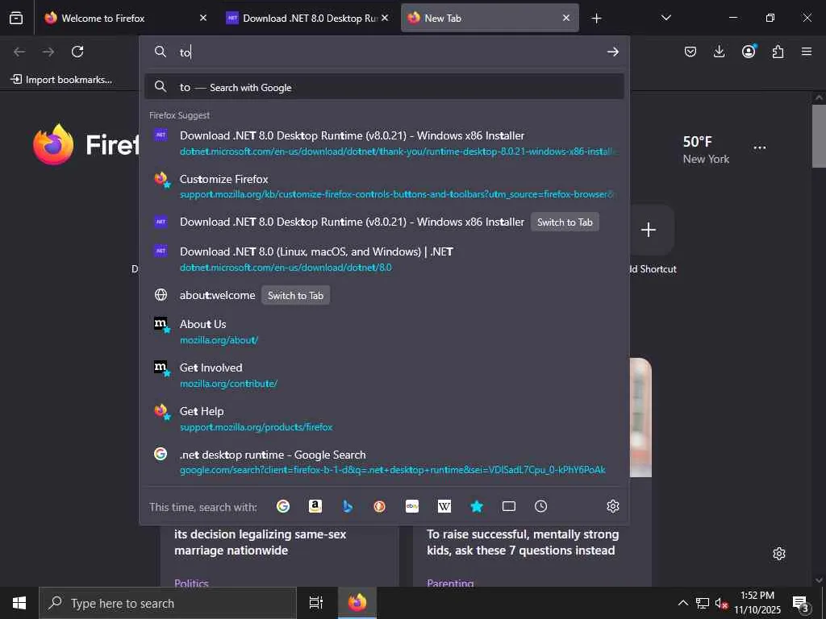The height and width of the screenshot is (619, 826).
Task: Search this time with Bing icon
Action: tap(347, 506)
